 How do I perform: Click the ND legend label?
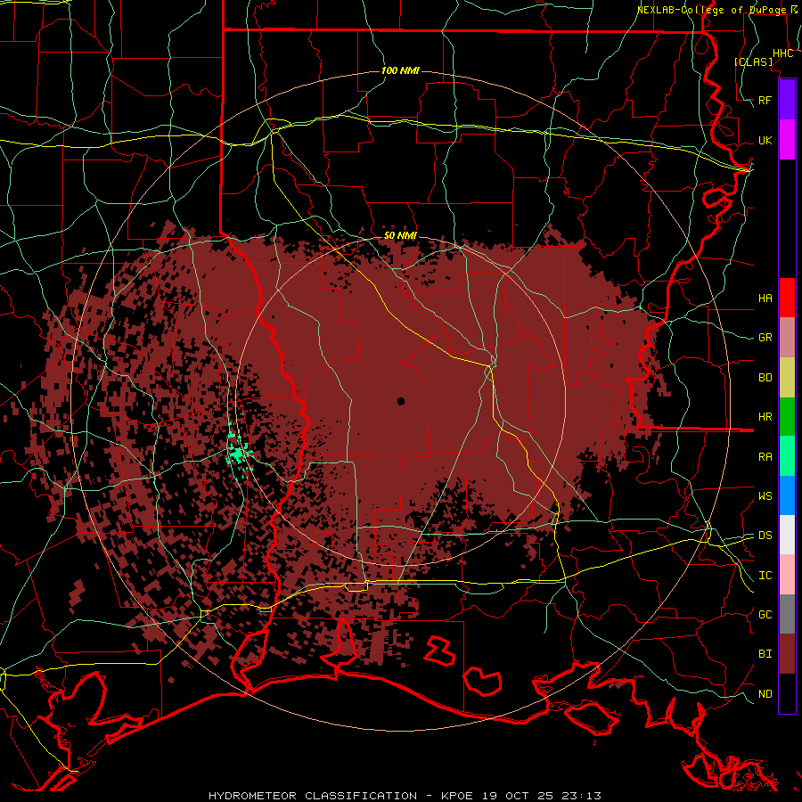(765, 694)
